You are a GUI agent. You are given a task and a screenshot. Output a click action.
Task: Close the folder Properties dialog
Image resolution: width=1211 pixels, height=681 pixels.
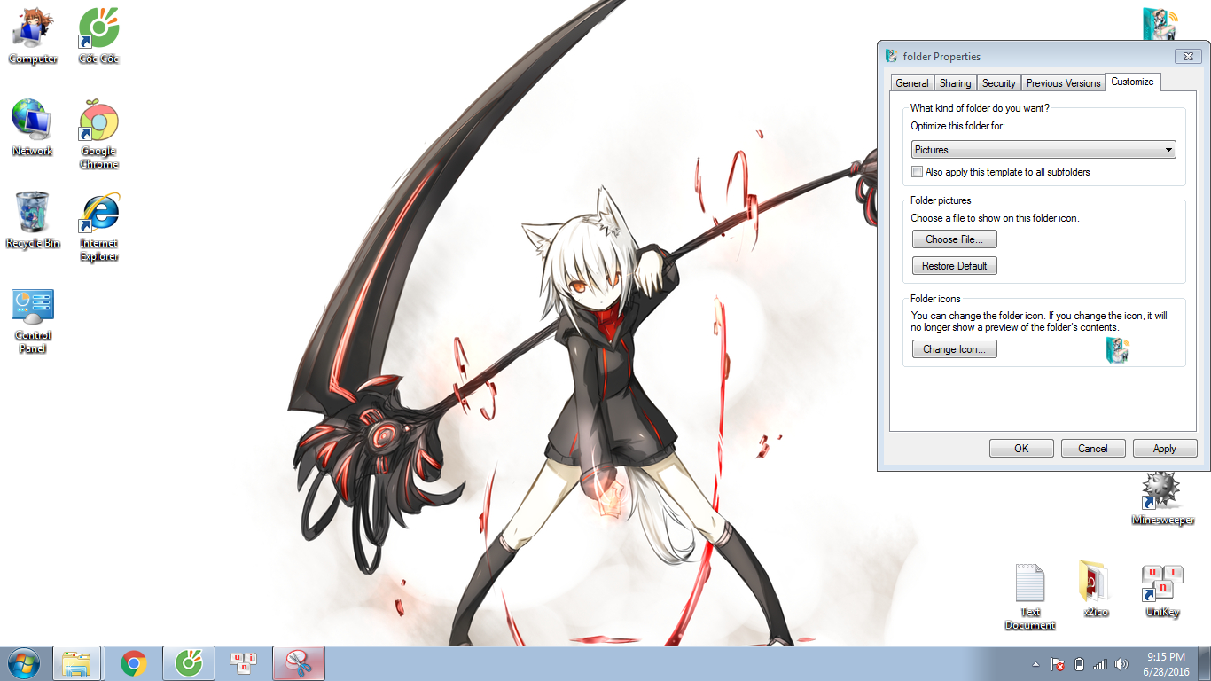tap(1188, 57)
